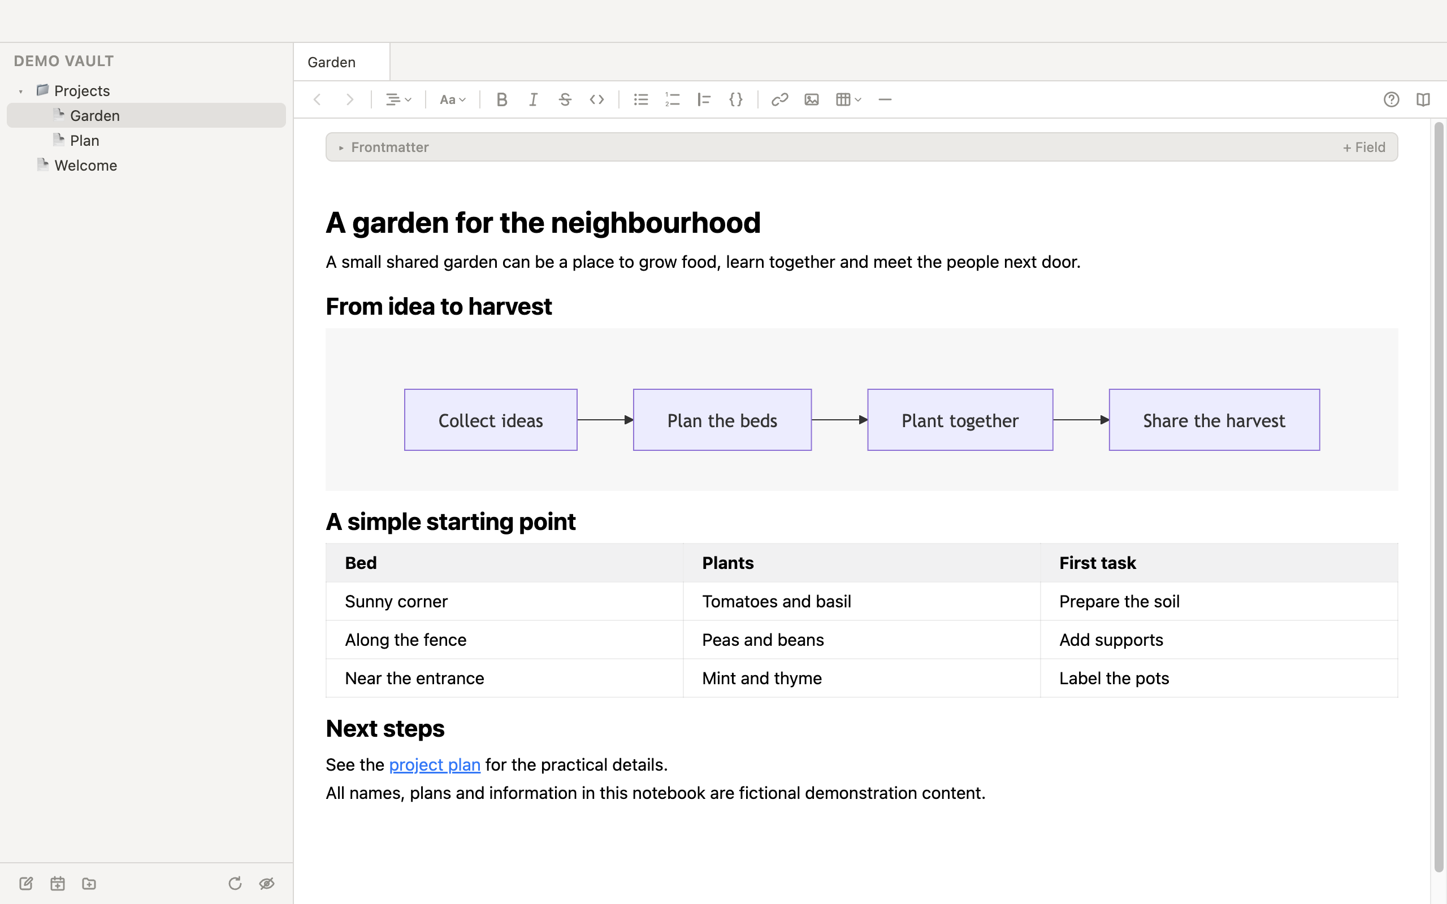Click the 'Along the fence' cell
The image size is (1447, 904).
coord(505,640)
